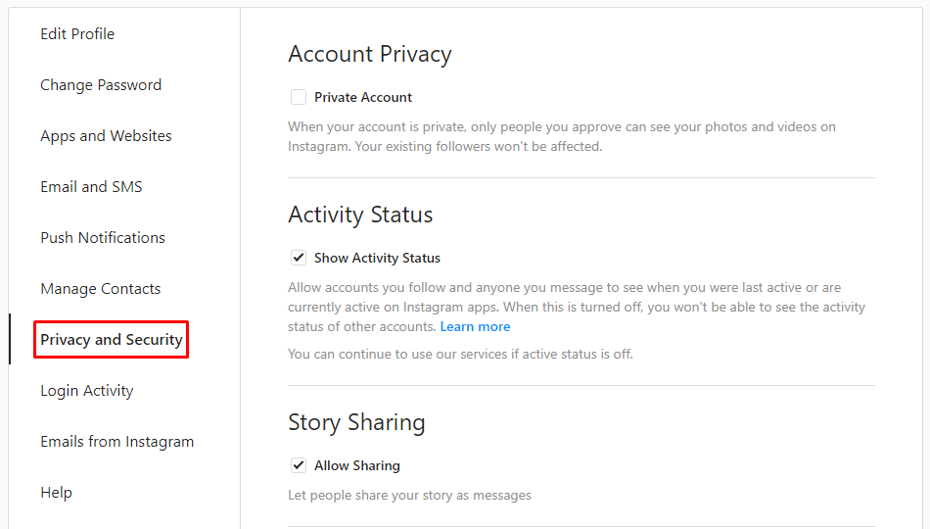930x529 pixels.
Task: Select the Privacy and Security menu item
Action: [112, 340]
